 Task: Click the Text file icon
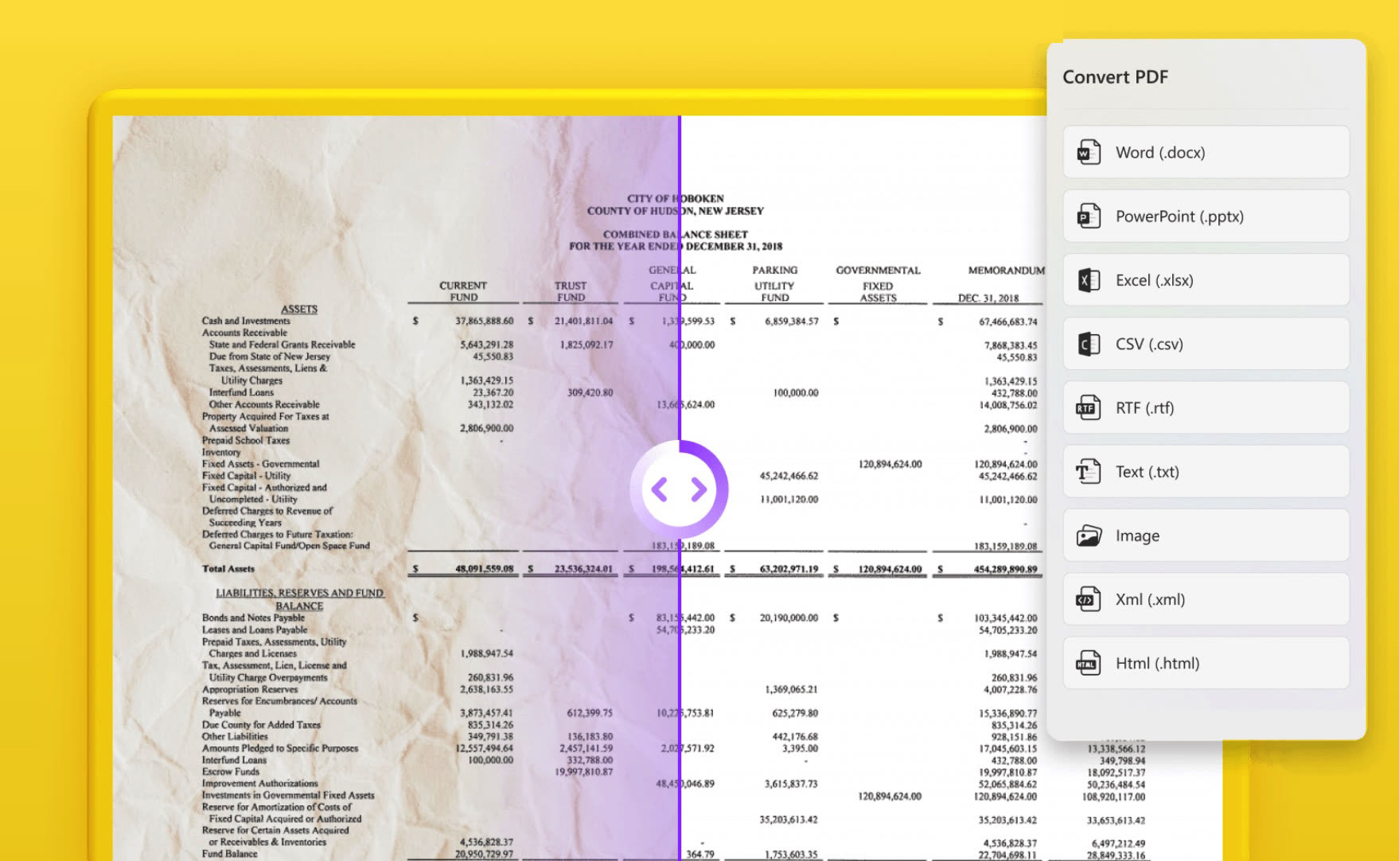pos(1088,471)
